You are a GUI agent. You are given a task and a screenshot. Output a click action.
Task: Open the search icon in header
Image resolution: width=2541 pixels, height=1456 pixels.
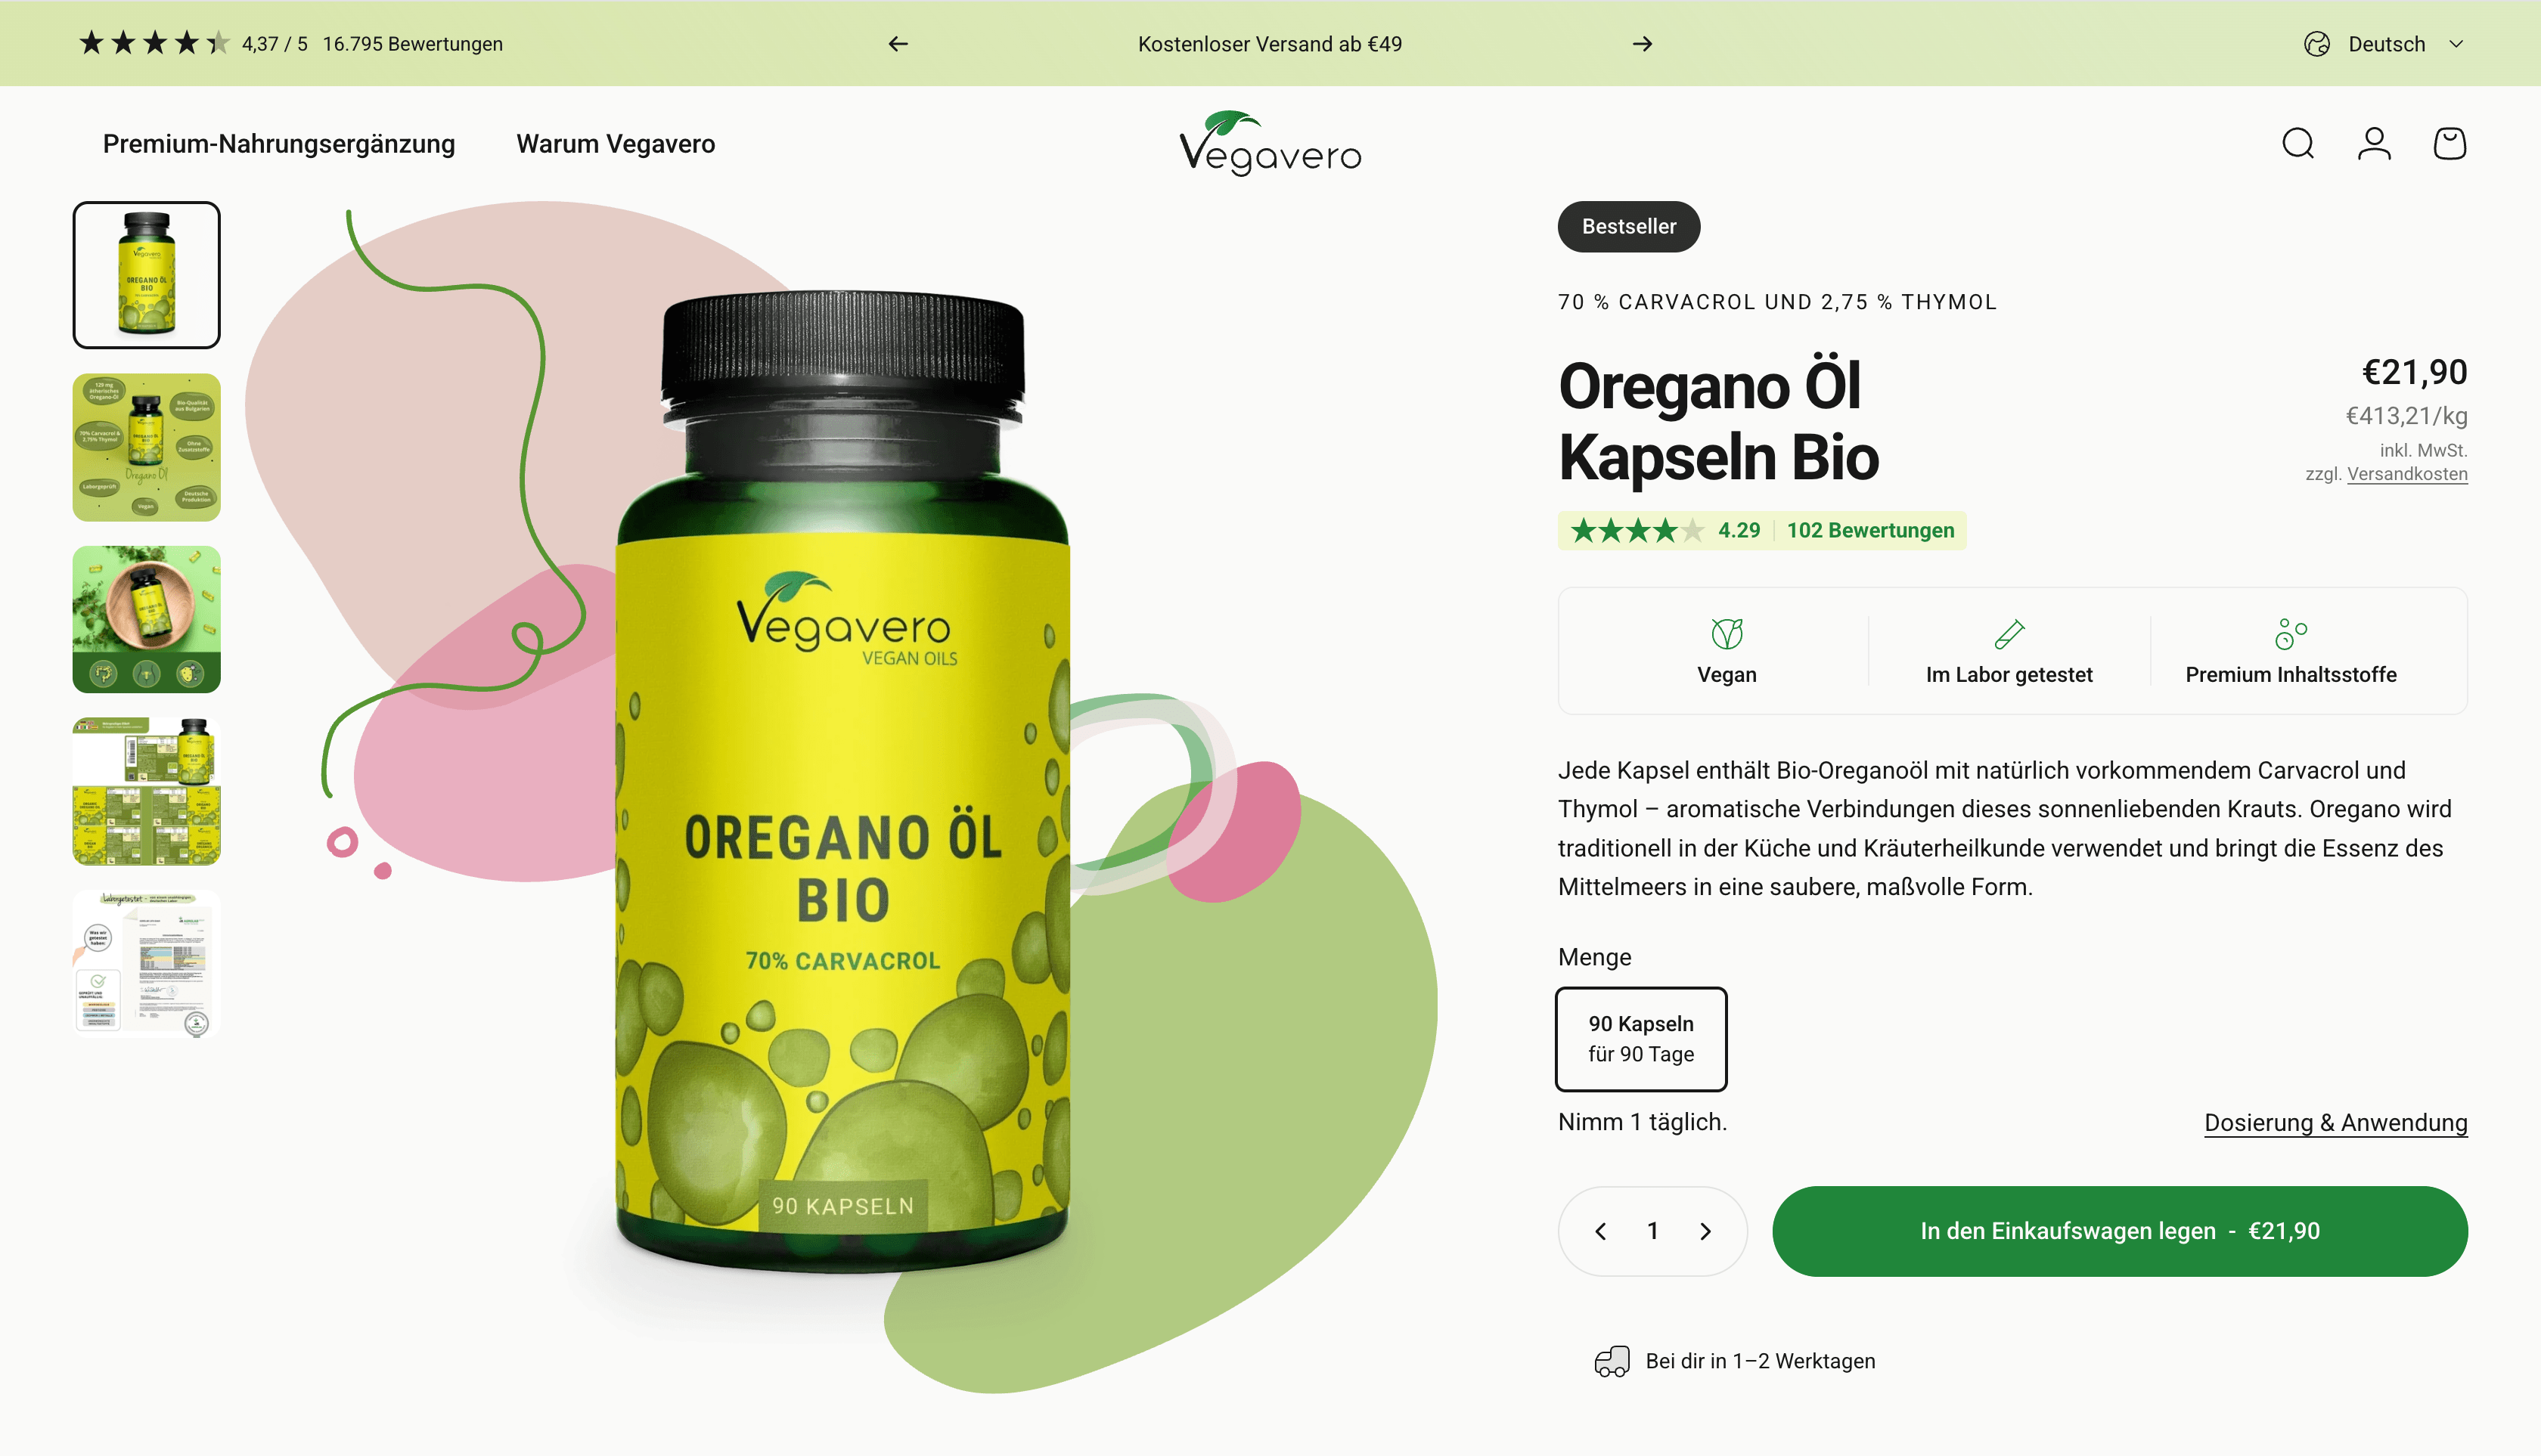2298,143
